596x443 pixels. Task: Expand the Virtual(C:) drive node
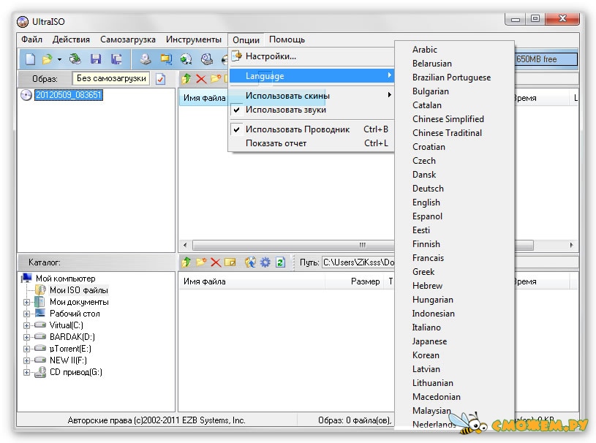click(26, 325)
